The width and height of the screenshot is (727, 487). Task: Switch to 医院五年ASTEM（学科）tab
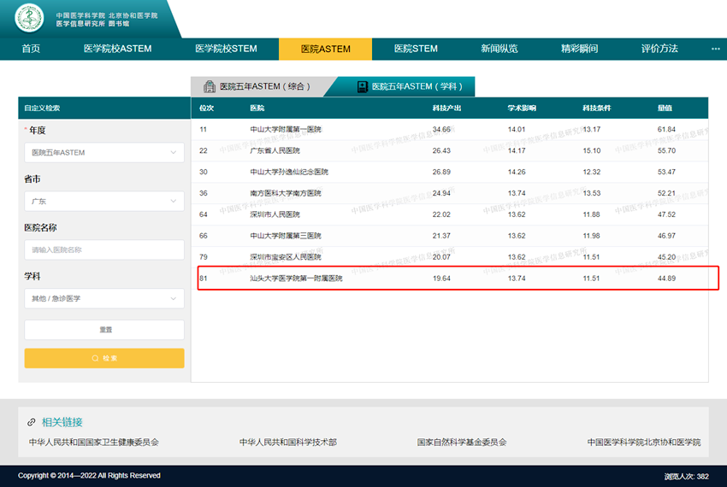click(x=404, y=86)
